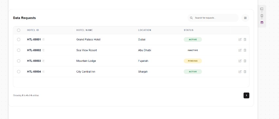Sort by the Status column header
Screen dimensions: 279x119
coord(189,30)
